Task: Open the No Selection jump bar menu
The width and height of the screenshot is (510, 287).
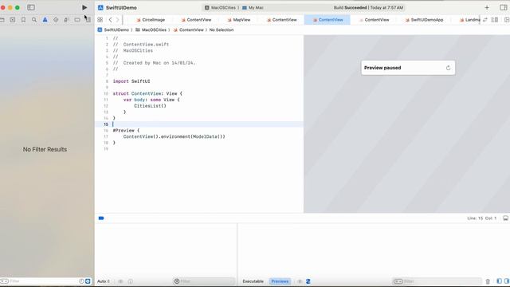Action: click(x=222, y=29)
